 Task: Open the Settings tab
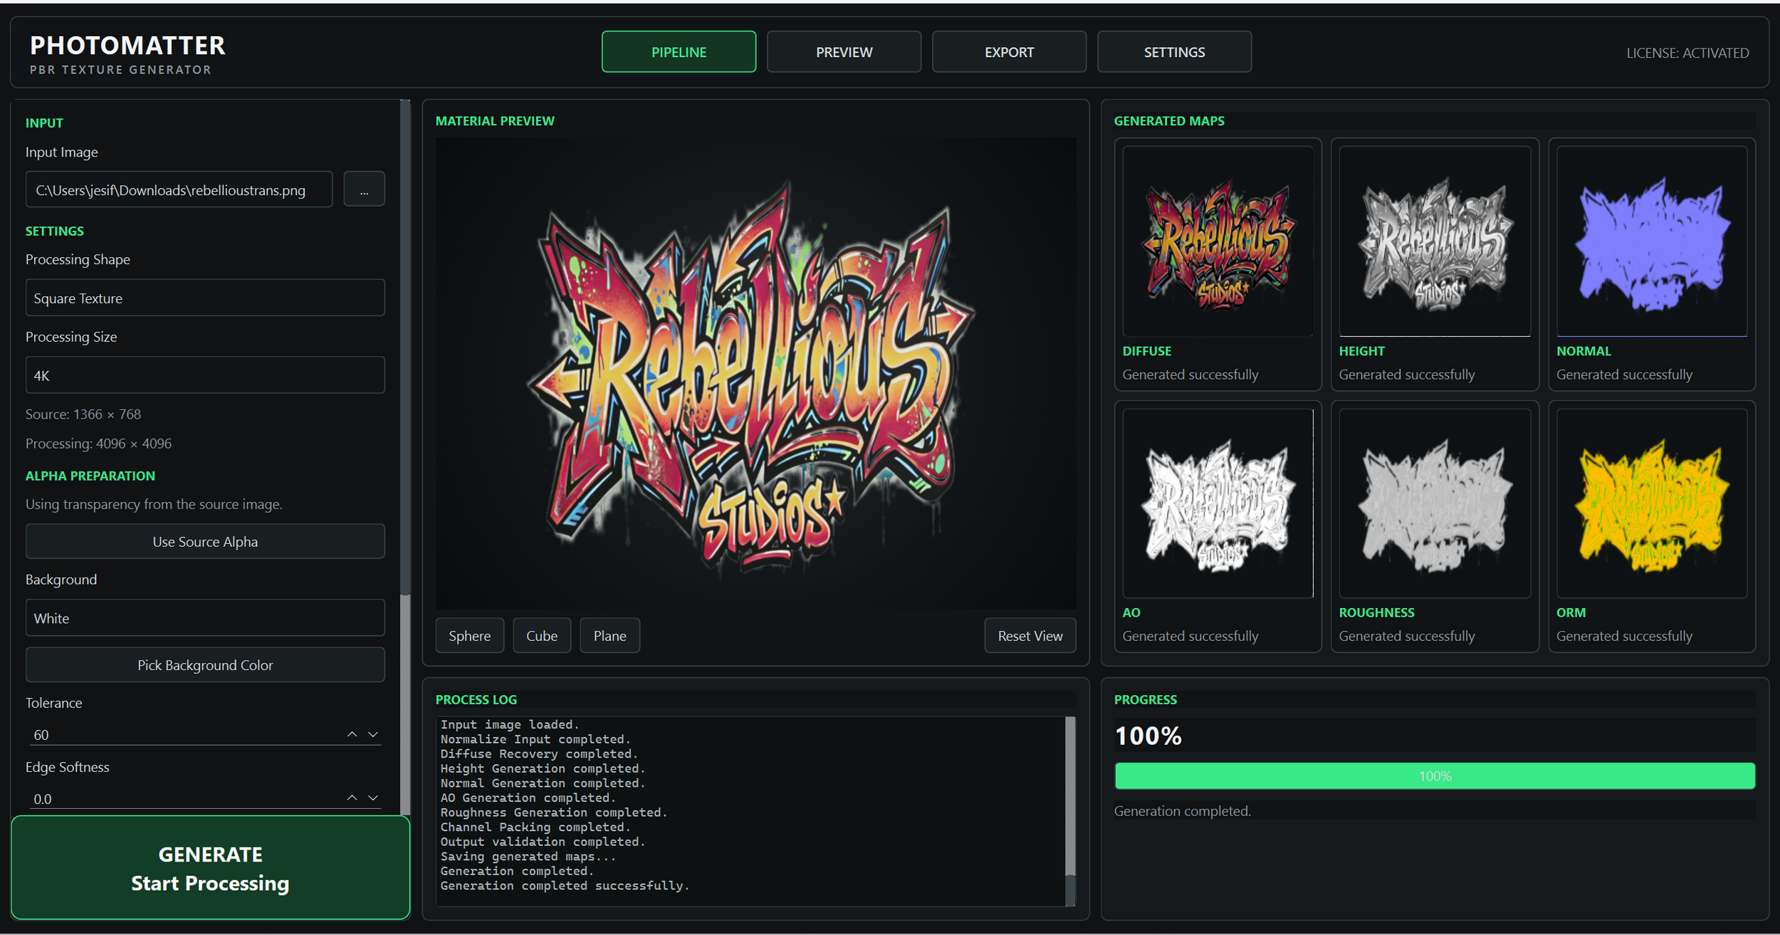1174,52
